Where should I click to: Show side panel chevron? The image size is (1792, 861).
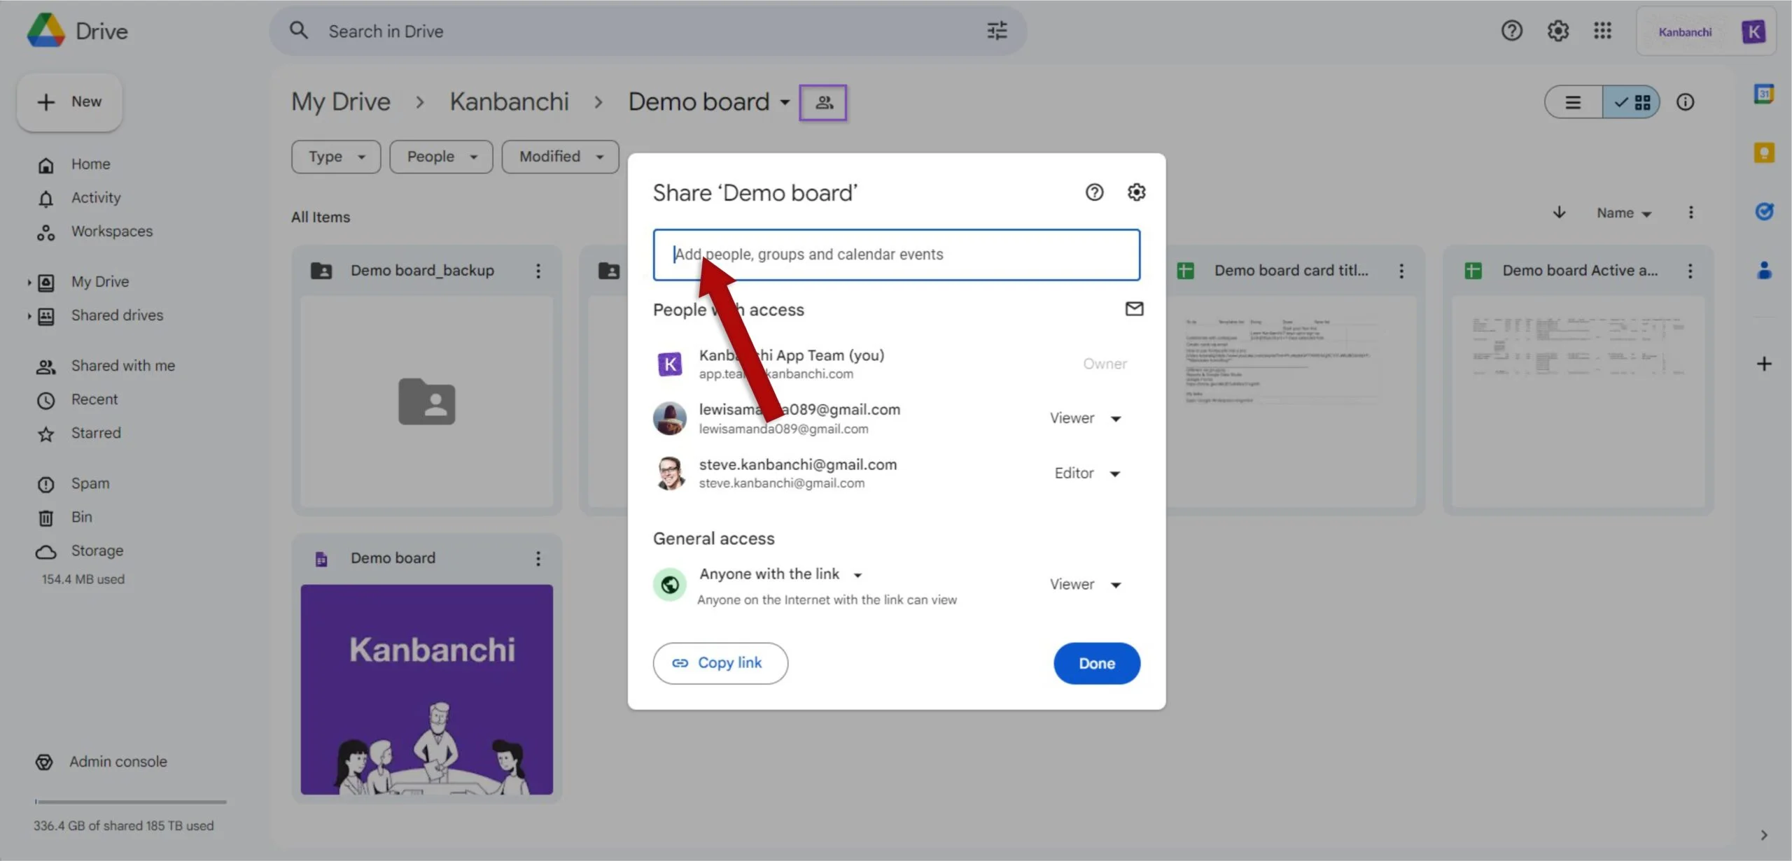(x=1763, y=835)
